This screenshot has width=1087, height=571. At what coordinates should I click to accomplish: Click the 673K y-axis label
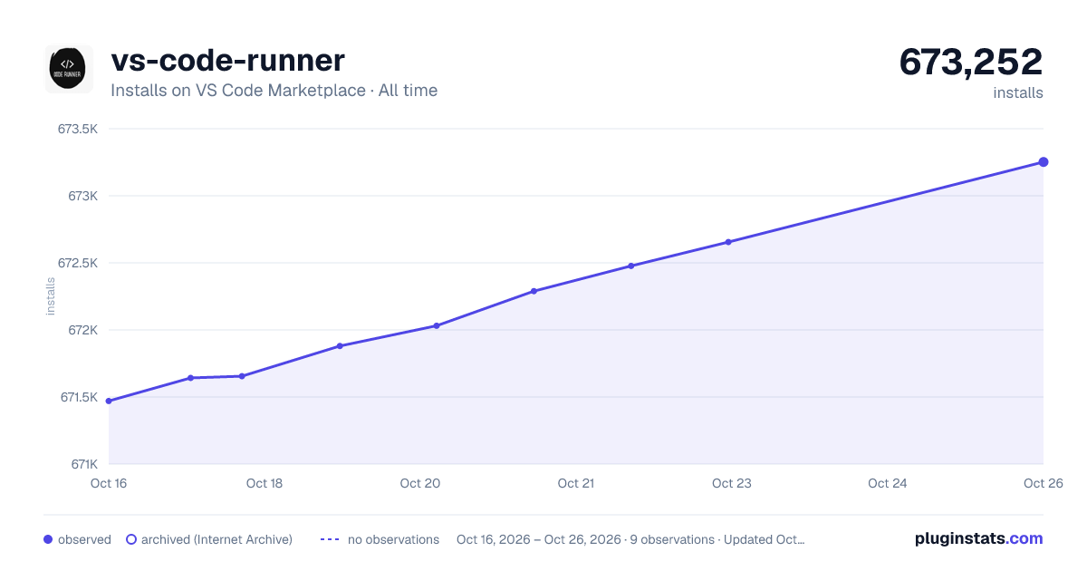(82, 196)
